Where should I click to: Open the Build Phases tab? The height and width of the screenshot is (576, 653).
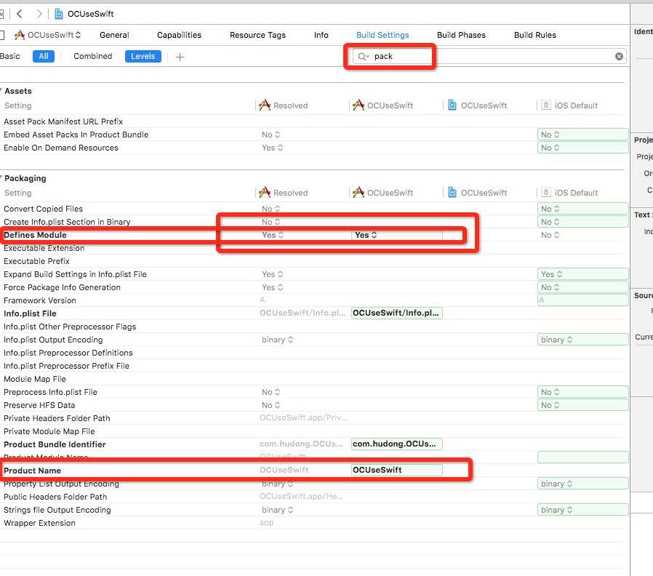click(461, 35)
